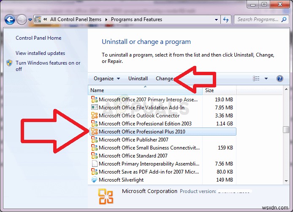The width and height of the screenshot is (293, 212).
Task: Select Microsoft Primary Interoperability Assemblies row
Action: coord(162,164)
